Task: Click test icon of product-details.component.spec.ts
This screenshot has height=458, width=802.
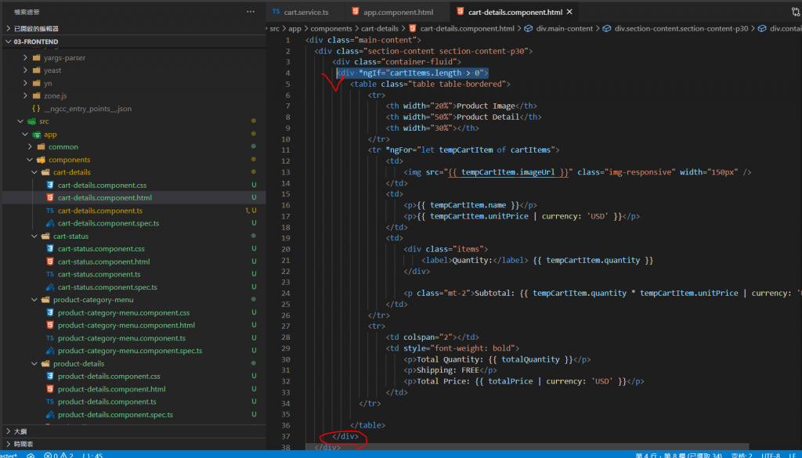Action: click(49, 415)
